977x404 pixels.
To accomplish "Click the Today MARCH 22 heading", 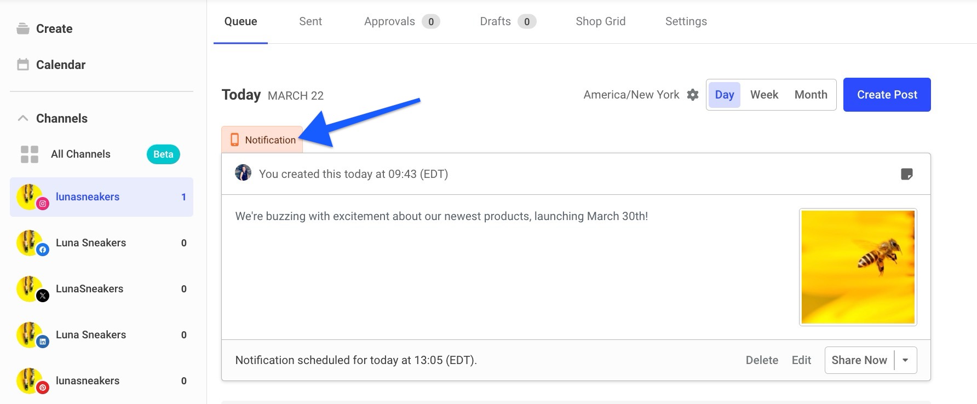I will coord(273,95).
